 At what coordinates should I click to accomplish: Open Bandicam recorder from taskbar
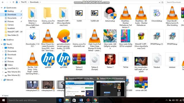88,100
